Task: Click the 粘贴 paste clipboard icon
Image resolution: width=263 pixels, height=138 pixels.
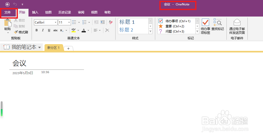Action: pos(8,22)
